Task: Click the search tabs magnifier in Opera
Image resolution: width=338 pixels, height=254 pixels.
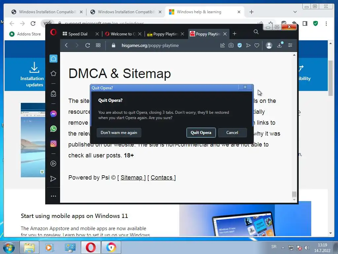Action: pyautogui.click(x=256, y=32)
